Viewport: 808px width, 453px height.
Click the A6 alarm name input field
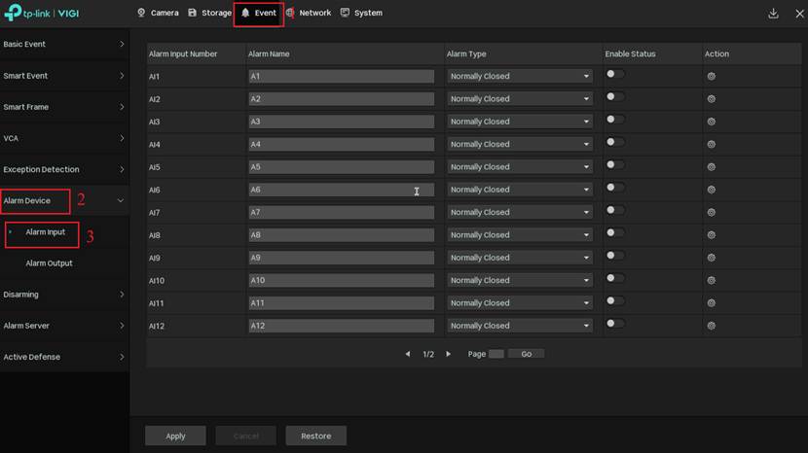click(x=341, y=190)
